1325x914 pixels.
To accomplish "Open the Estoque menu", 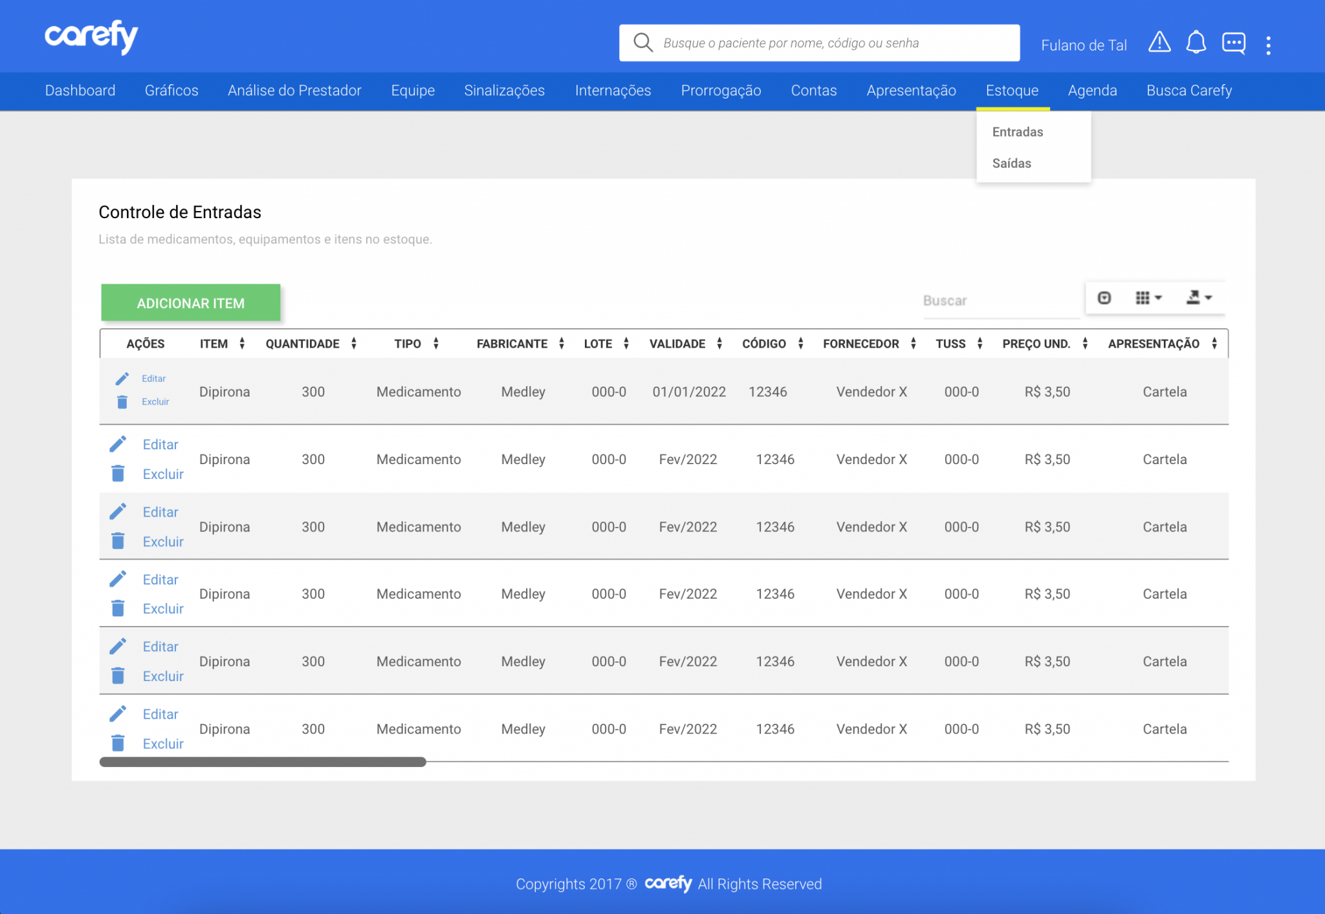I will (1011, 91).
